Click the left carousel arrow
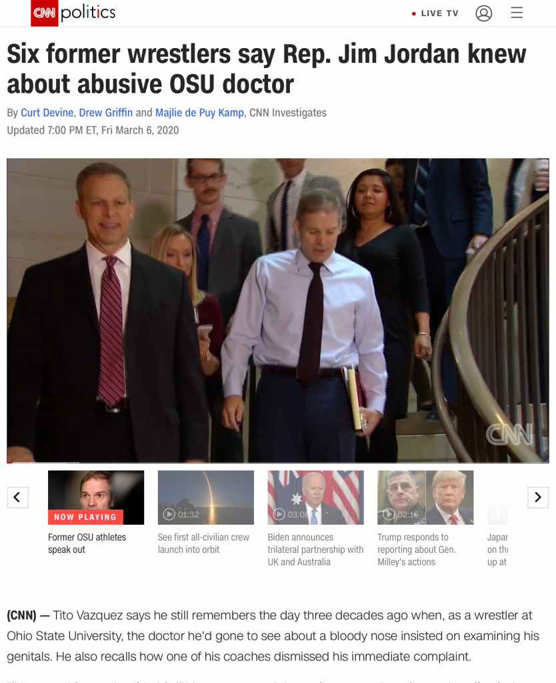This screenshot has width=556, height=683. point(18,497)
